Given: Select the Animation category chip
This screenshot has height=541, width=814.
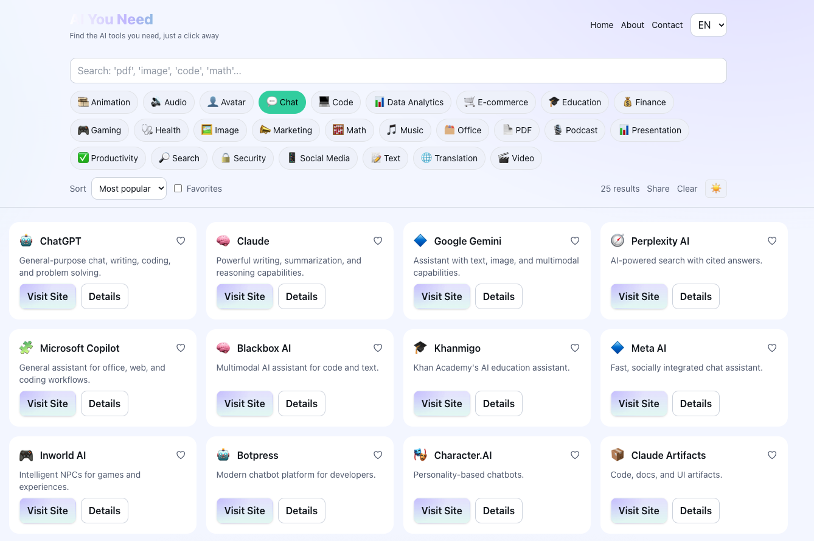Looking at the screenshot, I should pos(104,102).
